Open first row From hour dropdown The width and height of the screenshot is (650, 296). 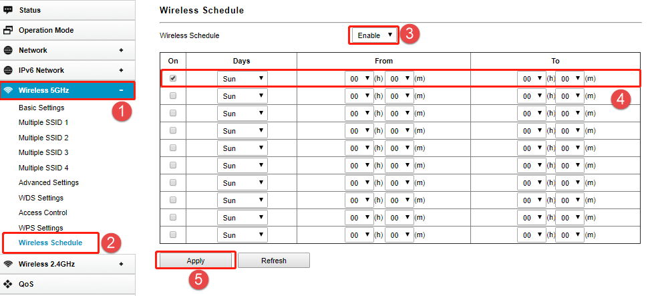tap(359, 78)
